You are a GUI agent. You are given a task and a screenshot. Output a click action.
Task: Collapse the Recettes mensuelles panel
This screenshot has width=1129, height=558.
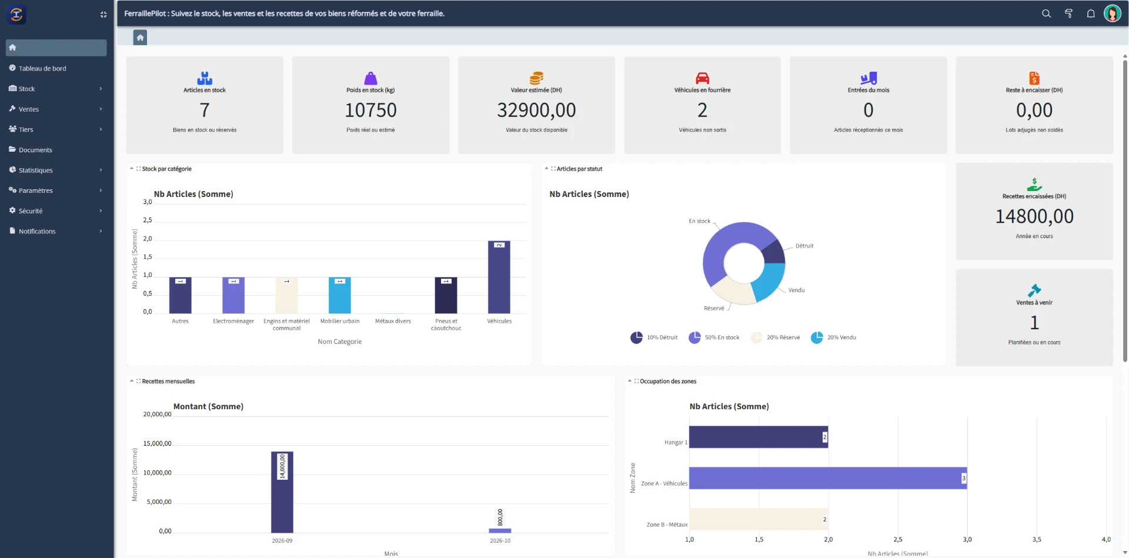(x=132, y=381)
